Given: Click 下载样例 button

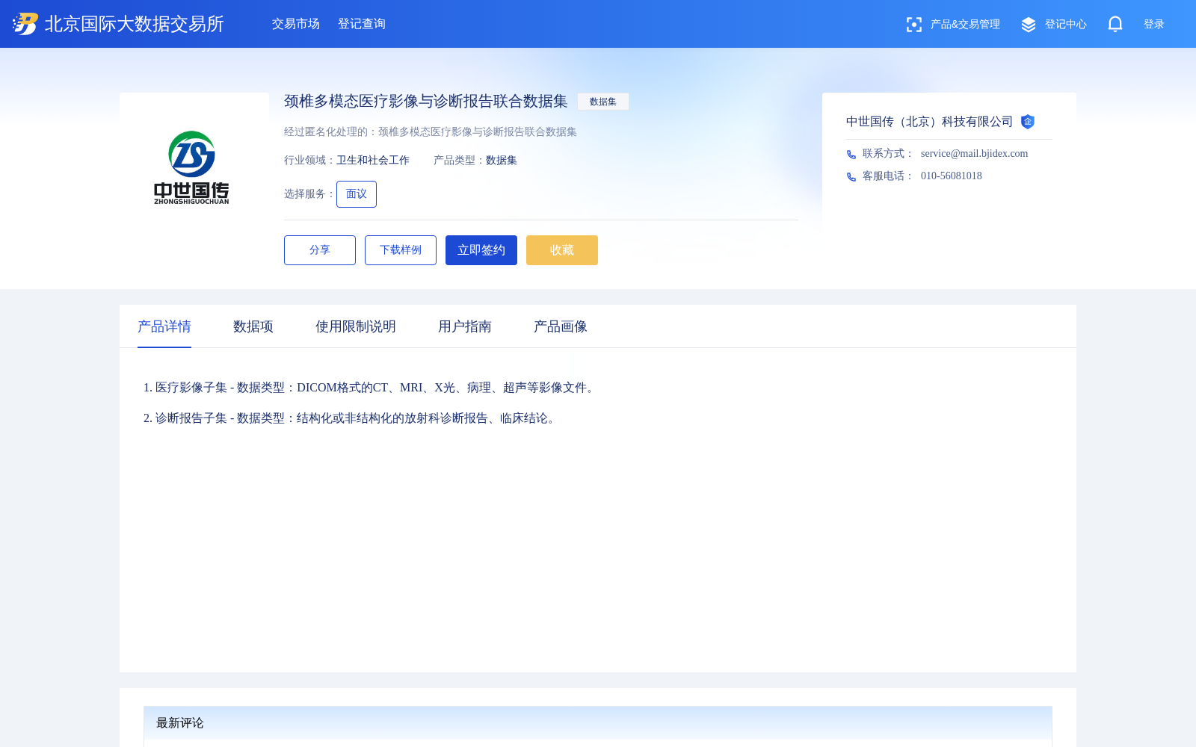Looking at the screenshot, I should click(x=401, y=250).
